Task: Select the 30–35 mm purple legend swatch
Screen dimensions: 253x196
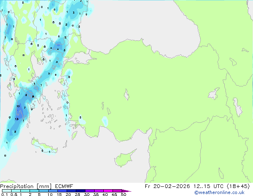Action: pyautogui.click(x=90, y=191)
